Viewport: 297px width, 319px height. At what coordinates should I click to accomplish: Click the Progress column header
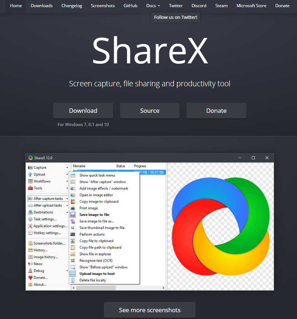149,166
